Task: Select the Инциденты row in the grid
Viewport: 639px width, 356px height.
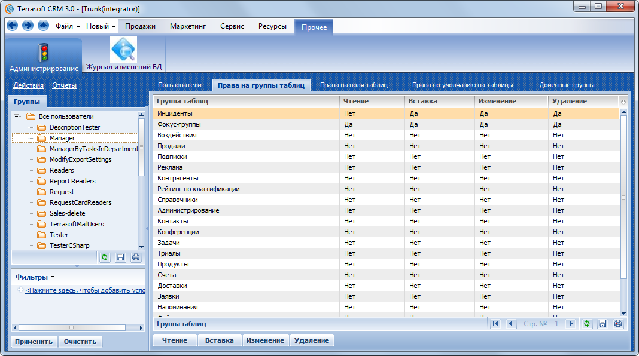Action: [387, 113]
